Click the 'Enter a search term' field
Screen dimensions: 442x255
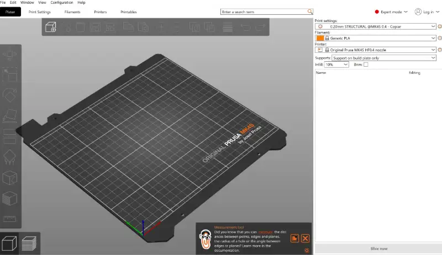pyautogui.click(x=264, y=12)
